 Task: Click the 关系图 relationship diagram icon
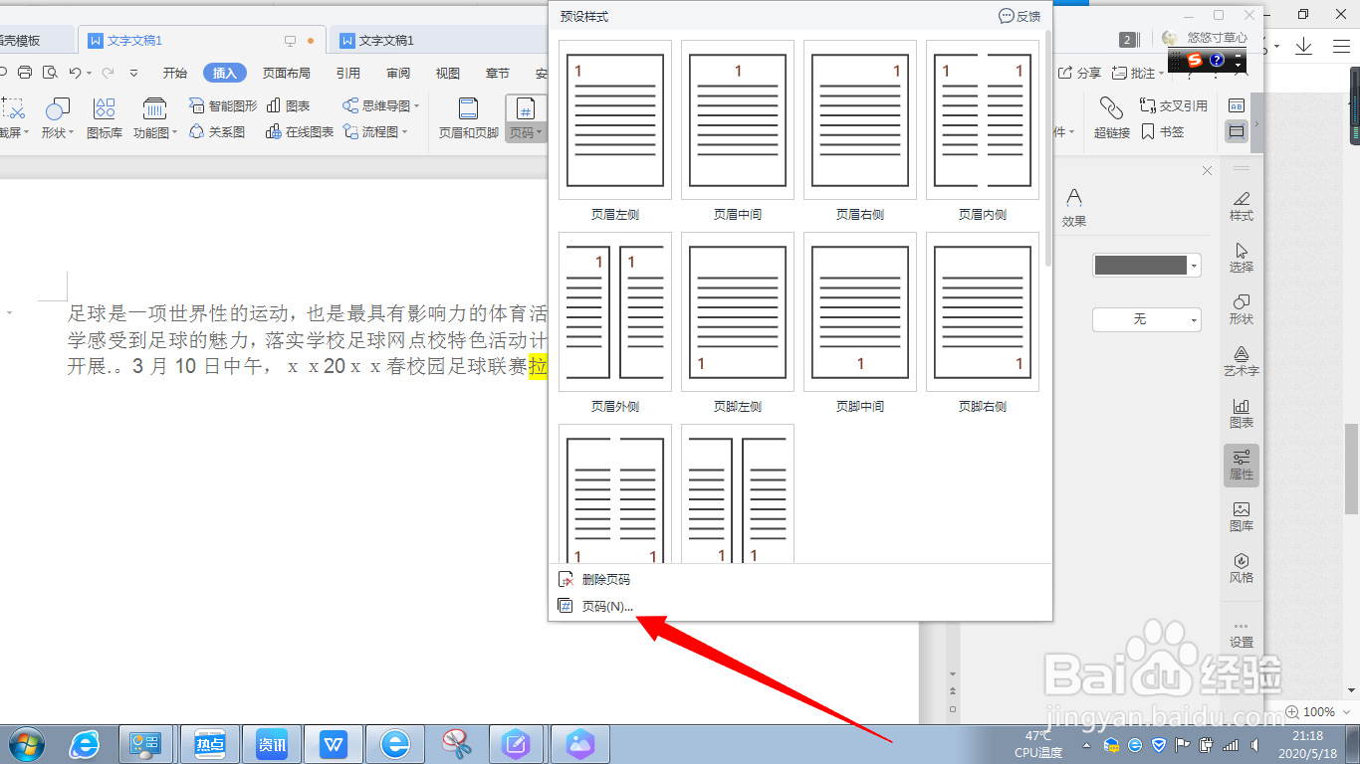tap(220, 130)
